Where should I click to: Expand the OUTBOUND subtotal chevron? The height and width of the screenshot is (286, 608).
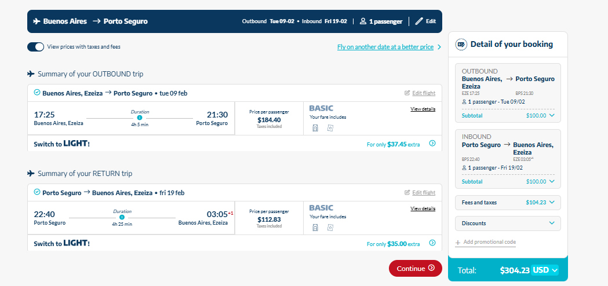point(552,115)
